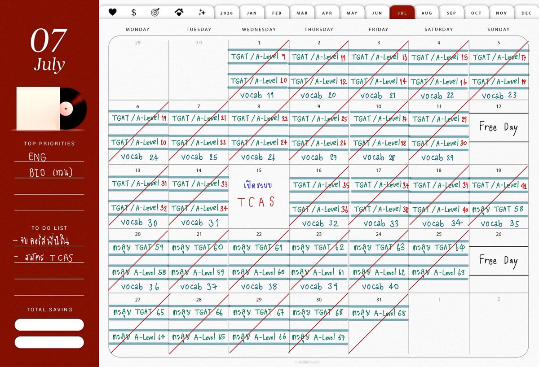This screenshot has height=367, width=539.
Task: Select the active JUL month tab
Action: (x=402, y=13)
